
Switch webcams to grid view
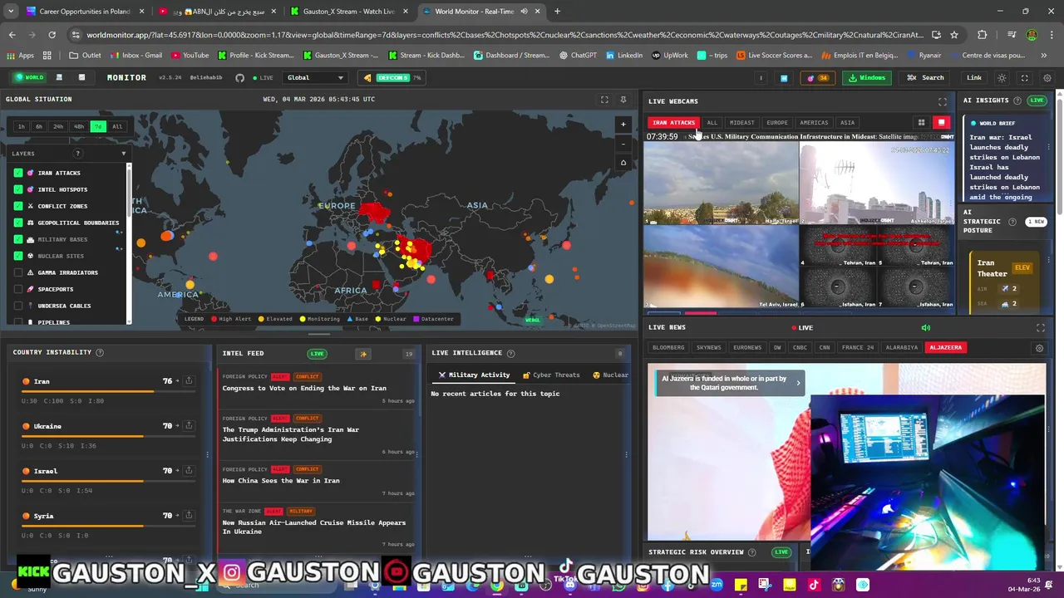(x=921, y=123)
